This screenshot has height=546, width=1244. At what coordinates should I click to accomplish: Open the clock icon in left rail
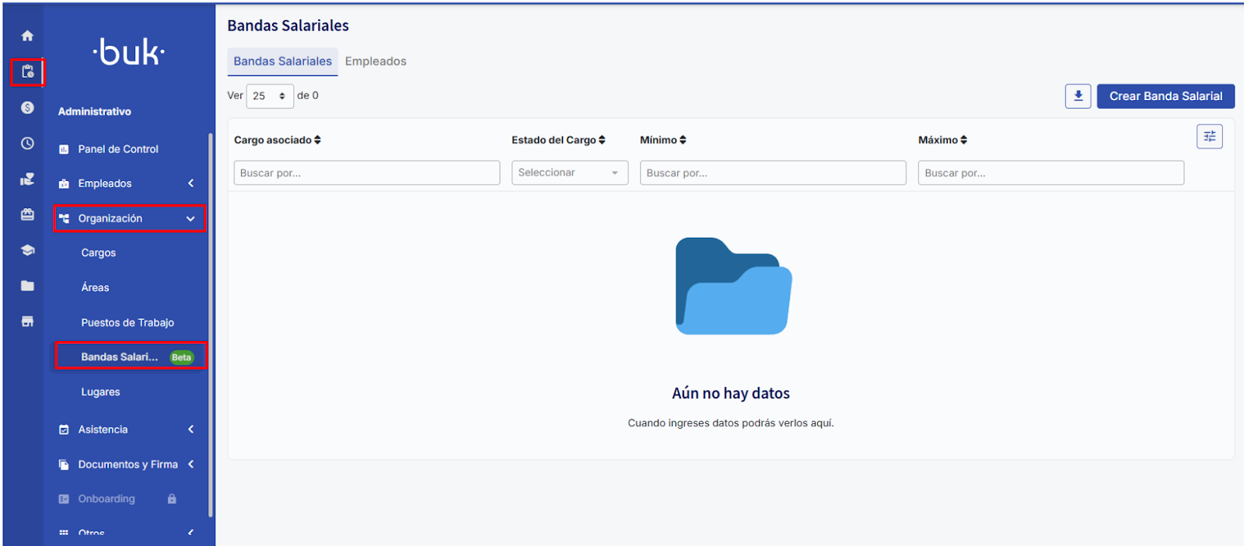(x=27, y=144)
